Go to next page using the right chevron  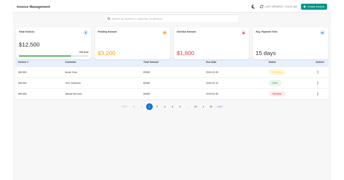pyautogui.click(x=203, y=107)
